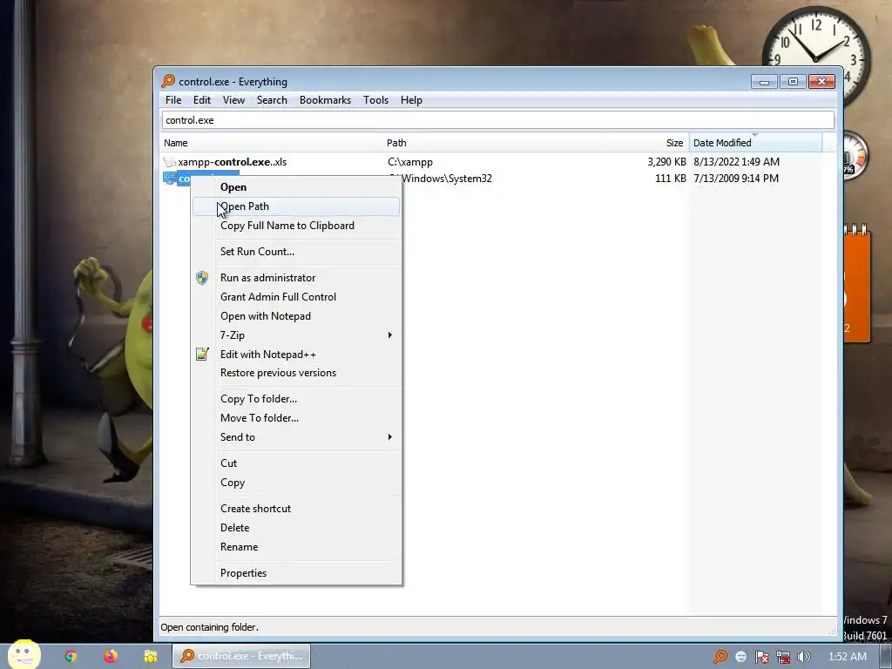Choose Move To folder...
This screenshot has height=669, width=892.
tap(296, 418)
